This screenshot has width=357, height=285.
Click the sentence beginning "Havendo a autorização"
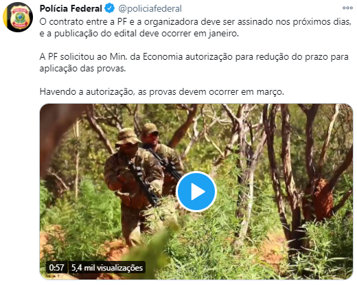pyautogui.click(x=162, y=92)
